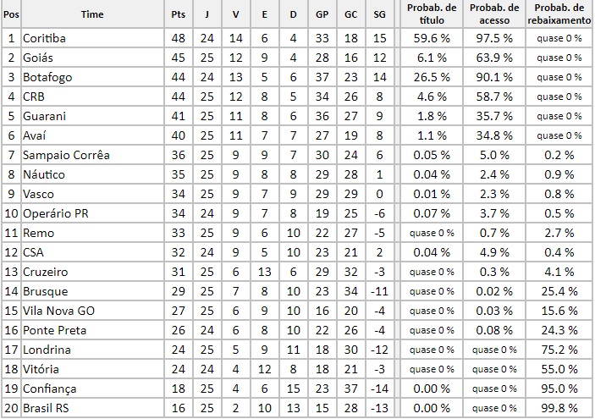Click the Pos column header
This screenshot has height=419, width=595.
[x=12, y=14]
